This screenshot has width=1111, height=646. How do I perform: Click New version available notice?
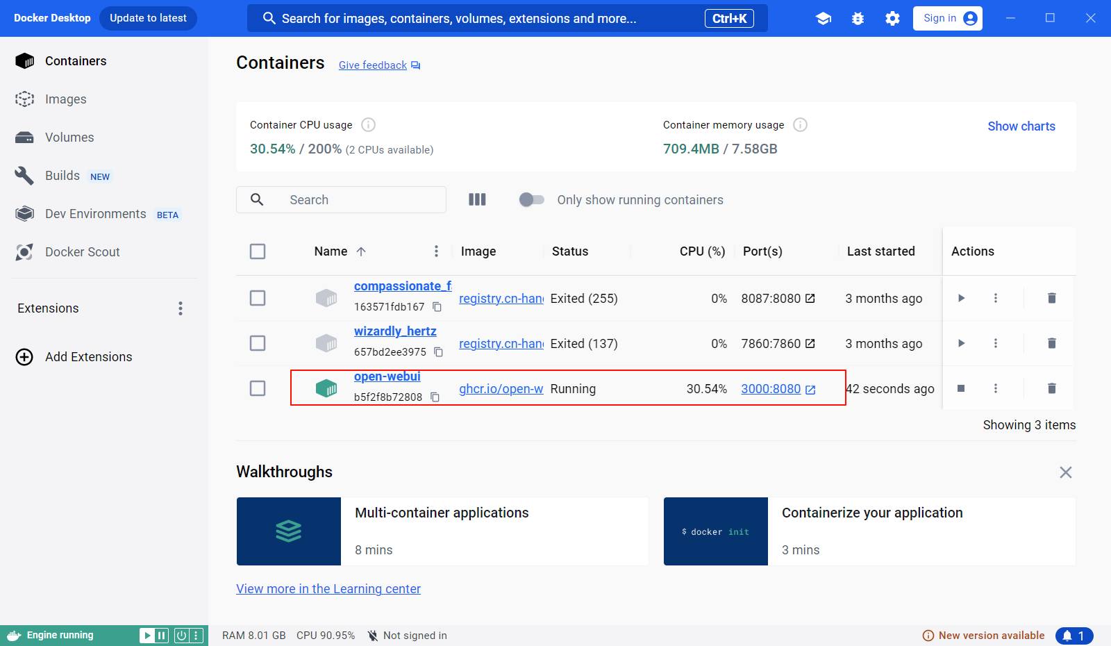pyautogui.click(x=983, y=636)
